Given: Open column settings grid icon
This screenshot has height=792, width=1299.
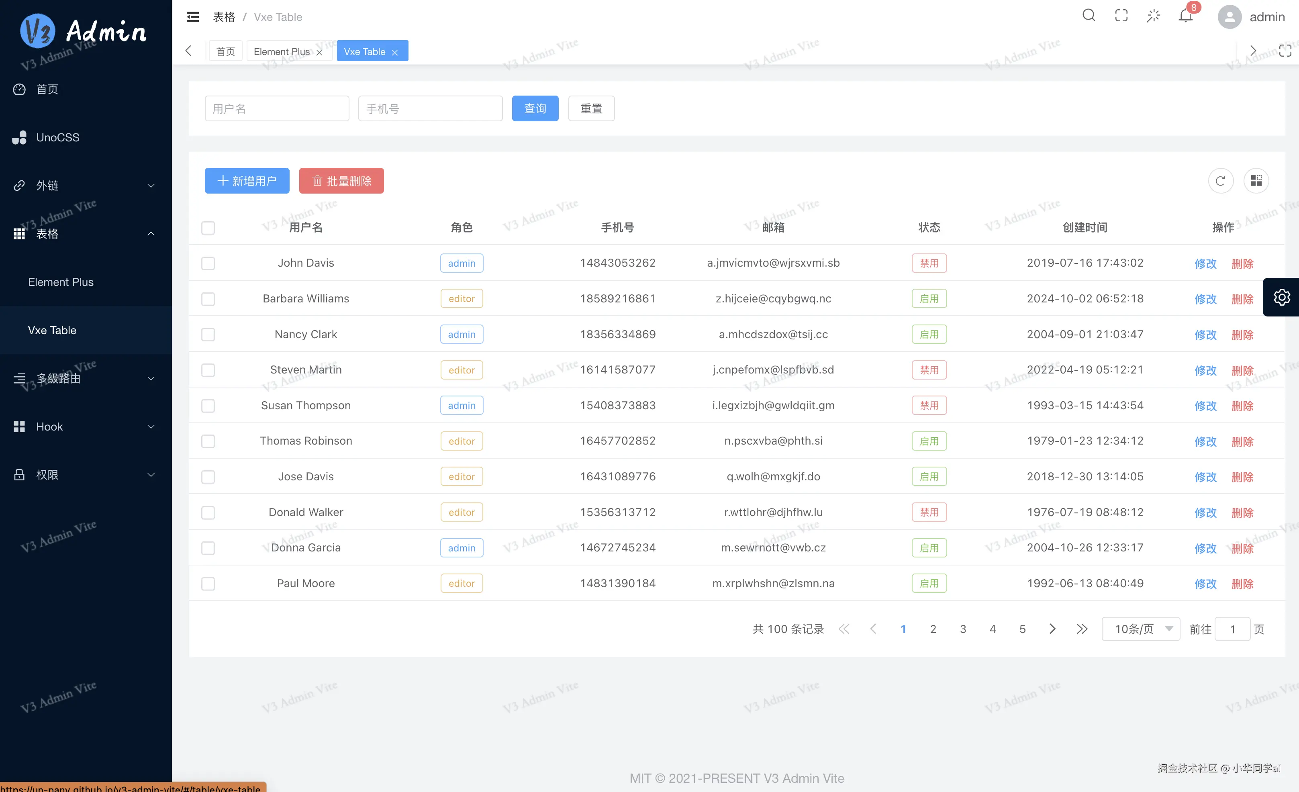Looking at the screenshot, I should pos(1256,181).
